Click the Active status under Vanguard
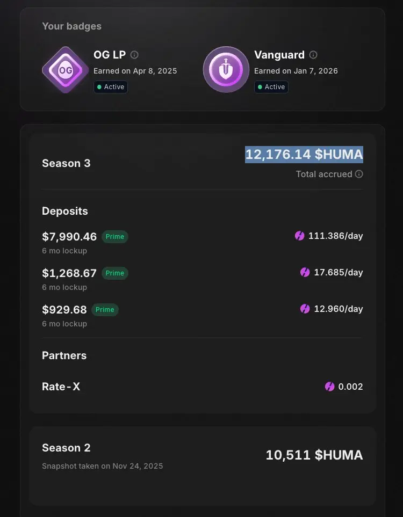Viewport: 403px width, 517px height. tap(271, 87)
